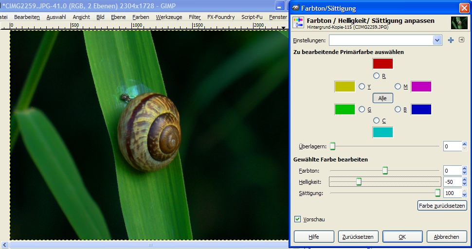Click the GIMP Wilber icon in dialog title

295,8
